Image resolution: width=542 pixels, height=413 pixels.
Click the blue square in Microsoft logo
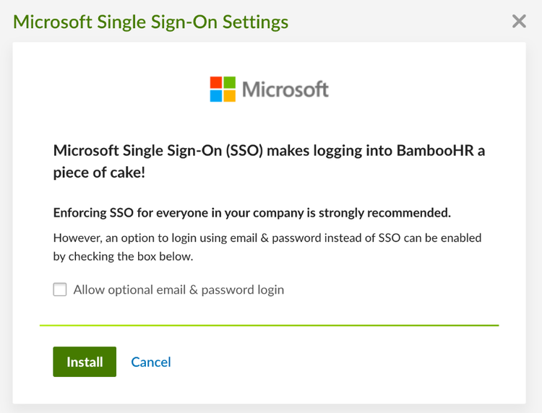tap(216, 95)
